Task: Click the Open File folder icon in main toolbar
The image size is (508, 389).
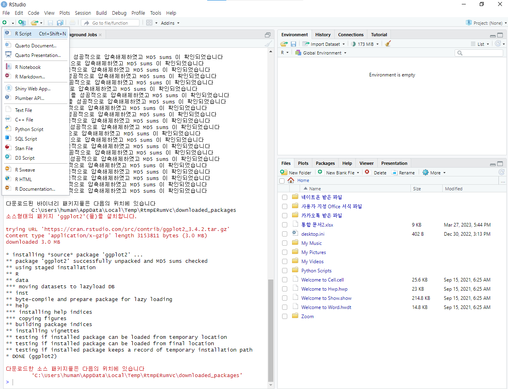Action: pyautogui.click(x=34, y=23)
